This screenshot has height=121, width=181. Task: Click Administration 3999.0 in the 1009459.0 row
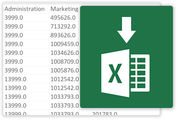pos(14,44)
